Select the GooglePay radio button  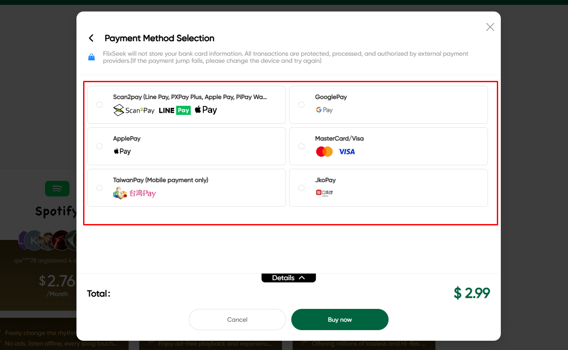click(x=301, y=104)
